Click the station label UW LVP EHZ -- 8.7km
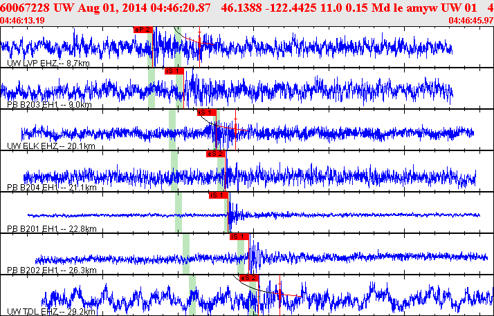494x316 pixels. 48,63
